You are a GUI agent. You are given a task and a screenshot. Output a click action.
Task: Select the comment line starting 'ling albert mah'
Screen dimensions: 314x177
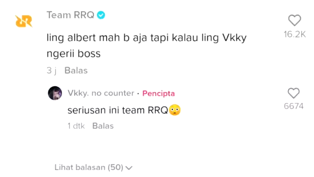pyautogui.click(x=147, y=38)
